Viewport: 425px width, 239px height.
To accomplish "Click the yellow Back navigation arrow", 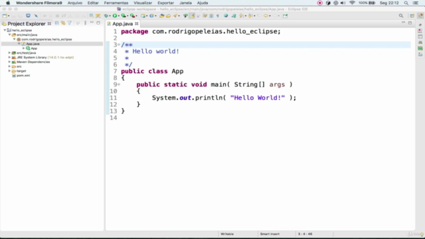I will [x=266, y=16].
